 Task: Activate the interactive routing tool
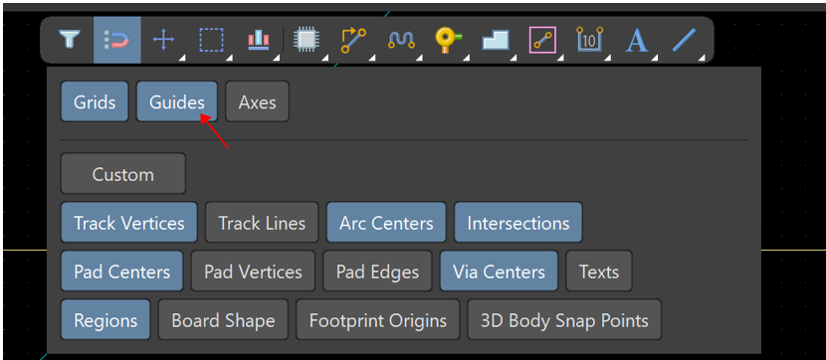pos(353,40)
